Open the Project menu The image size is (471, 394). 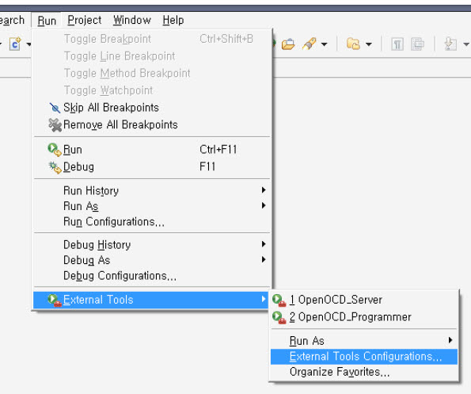pyautogui.click(x=85, y=20)
